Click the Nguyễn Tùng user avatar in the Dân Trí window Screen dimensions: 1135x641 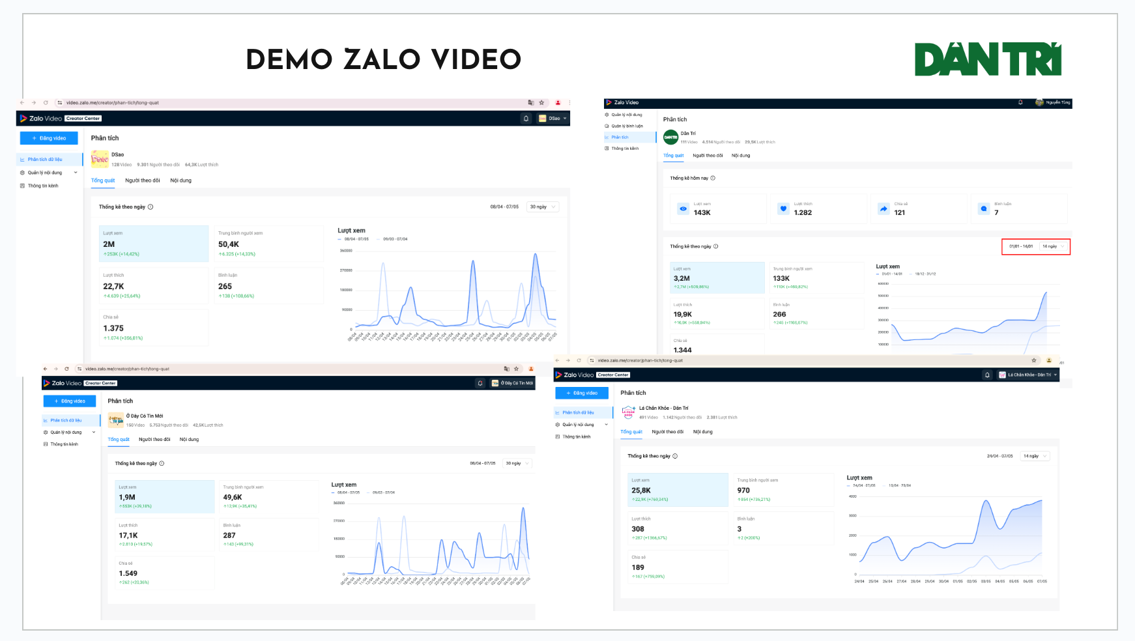click(1039, 102)
